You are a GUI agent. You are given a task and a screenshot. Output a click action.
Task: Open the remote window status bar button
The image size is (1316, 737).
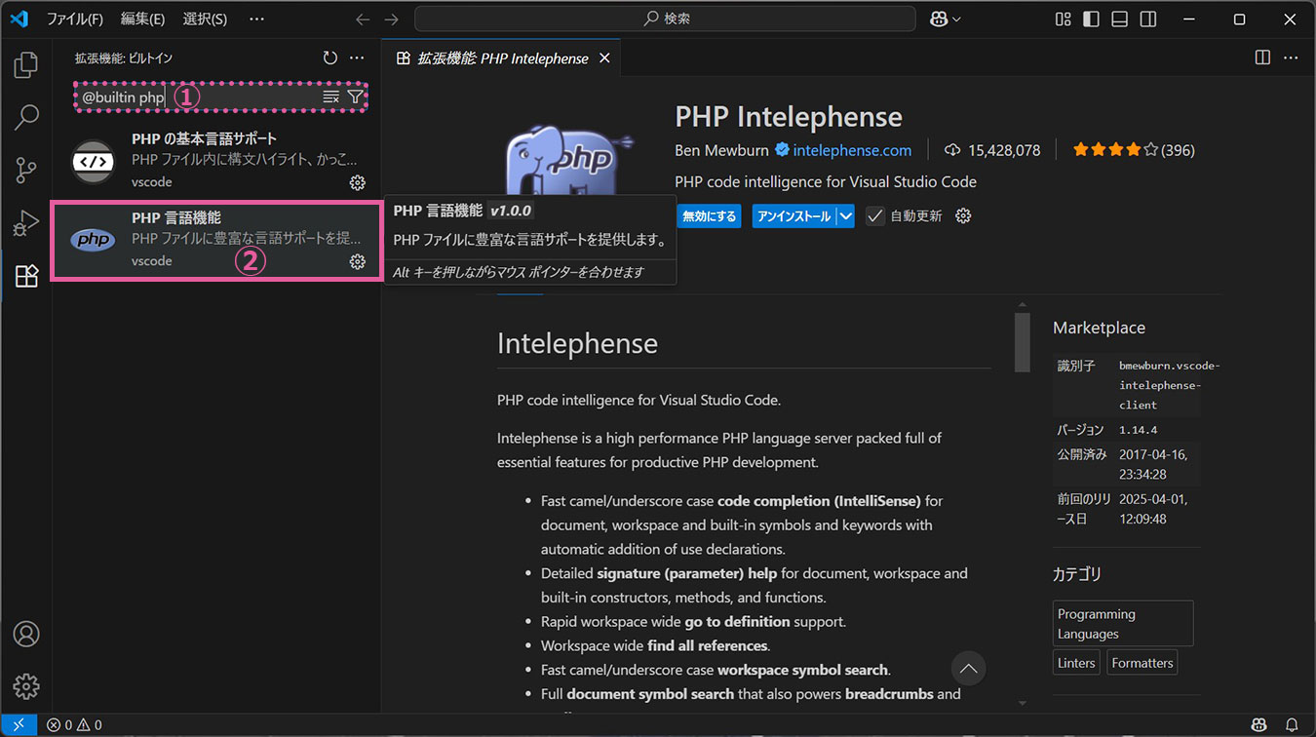pos(19,725)
